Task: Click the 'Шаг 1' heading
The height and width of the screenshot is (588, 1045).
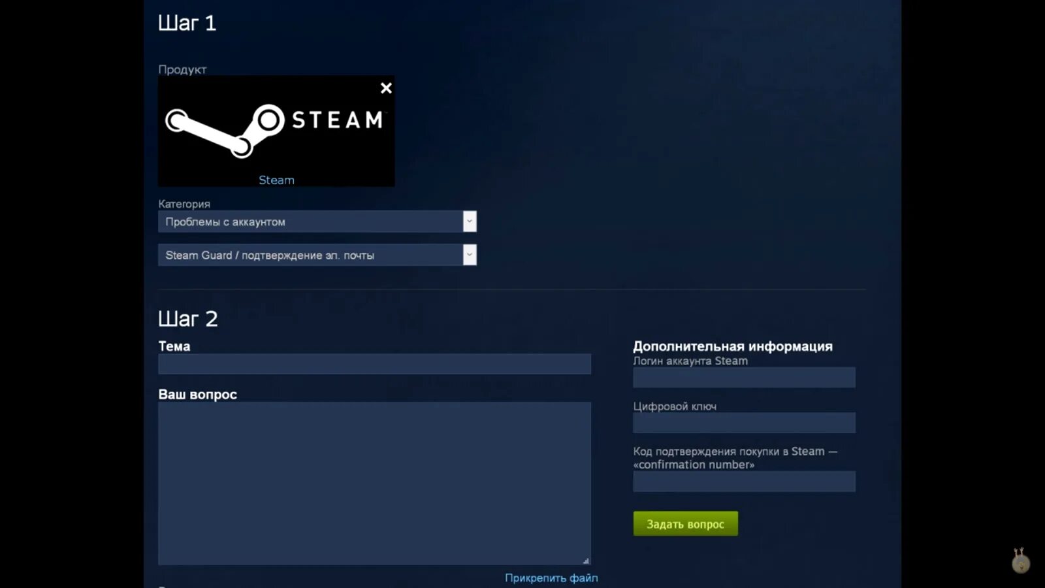Action: (187, 23)
